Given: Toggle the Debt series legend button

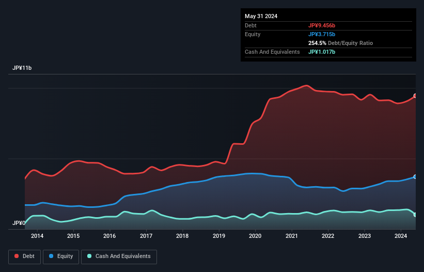Looking at the screenshot, I should (x=25, y=256).
